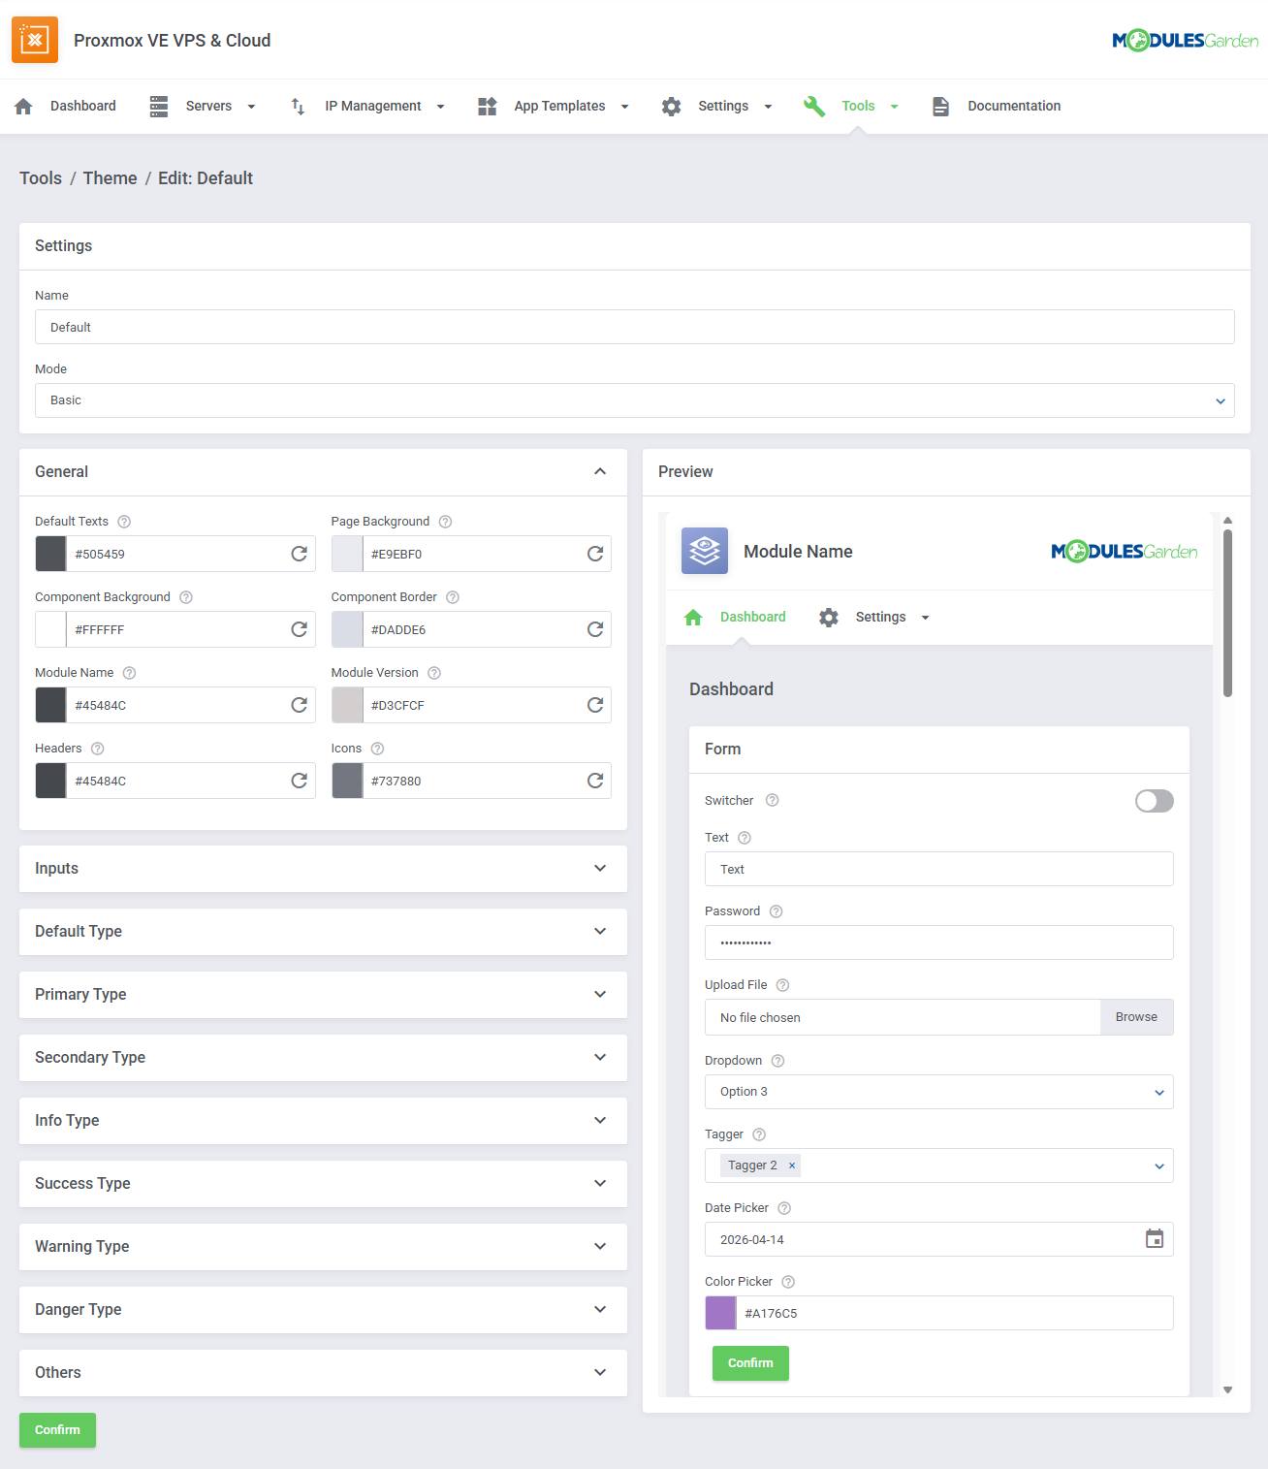Expand the Danger Type section

click(323, 1310)
